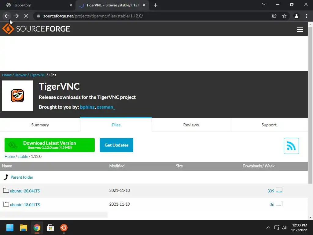Open the Parent folder link
This screenshot has width=313, height=235.
(22, 177)
